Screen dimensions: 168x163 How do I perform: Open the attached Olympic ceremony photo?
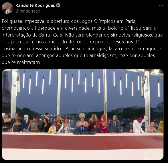(x=83, y=114)
